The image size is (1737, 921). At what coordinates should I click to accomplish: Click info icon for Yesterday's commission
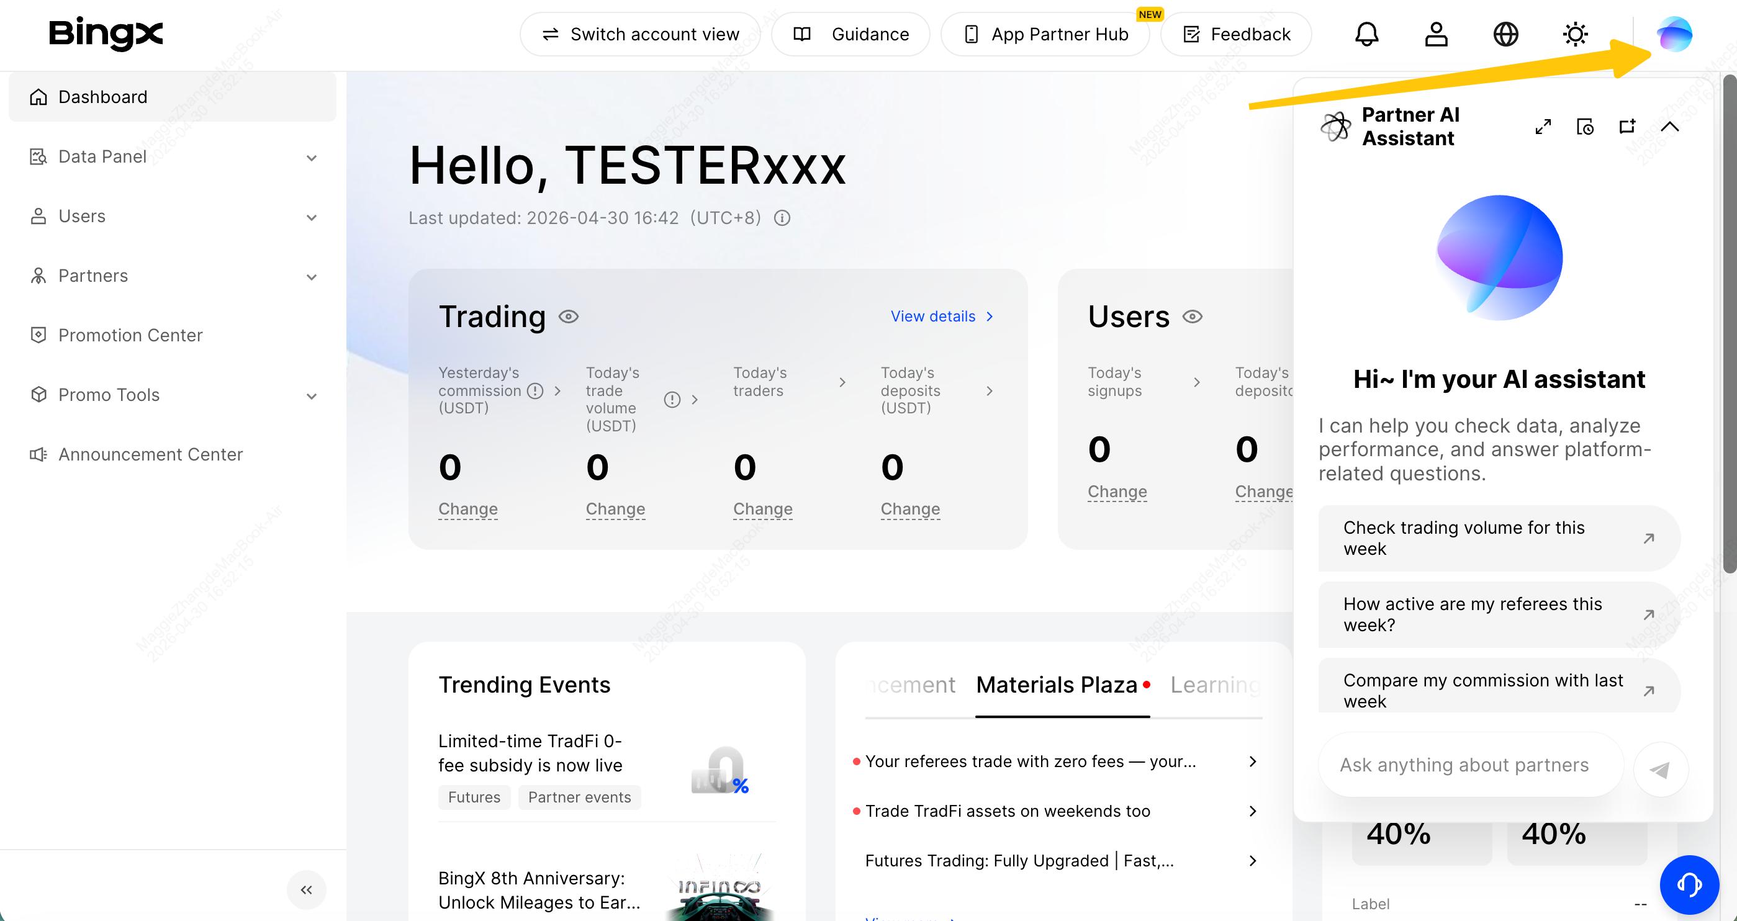coord(535,391)
